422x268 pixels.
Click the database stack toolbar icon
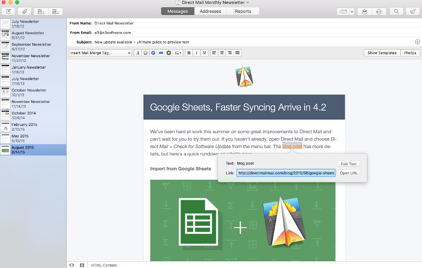pyautogui.click(x=364, y=12)
